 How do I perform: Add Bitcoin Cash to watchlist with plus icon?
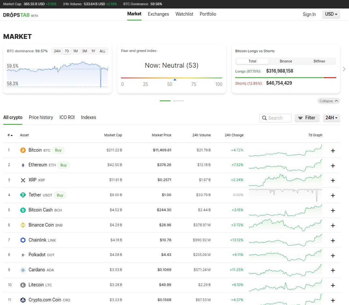(333, 211)
